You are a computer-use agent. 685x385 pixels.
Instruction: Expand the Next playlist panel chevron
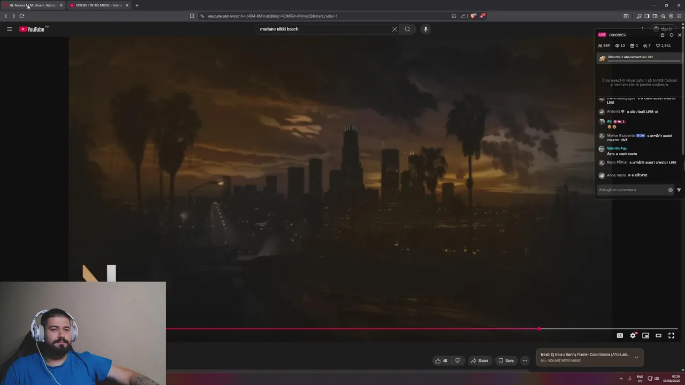click(636, 357)
